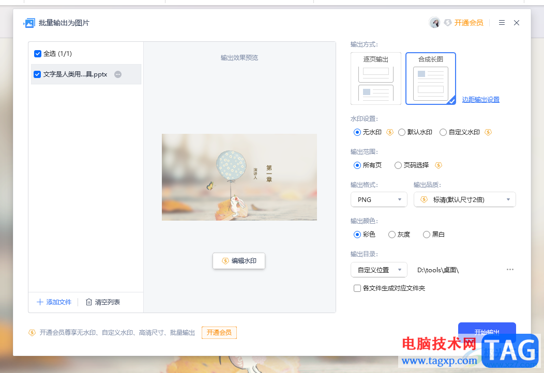
Task: Choose 所有页 output range
Action: [x=357, y=165]
